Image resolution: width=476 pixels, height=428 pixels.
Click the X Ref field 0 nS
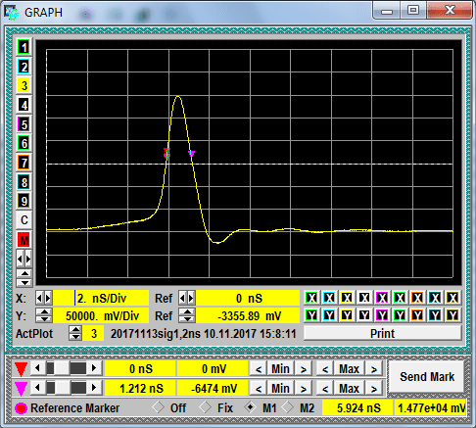point(248,298)
